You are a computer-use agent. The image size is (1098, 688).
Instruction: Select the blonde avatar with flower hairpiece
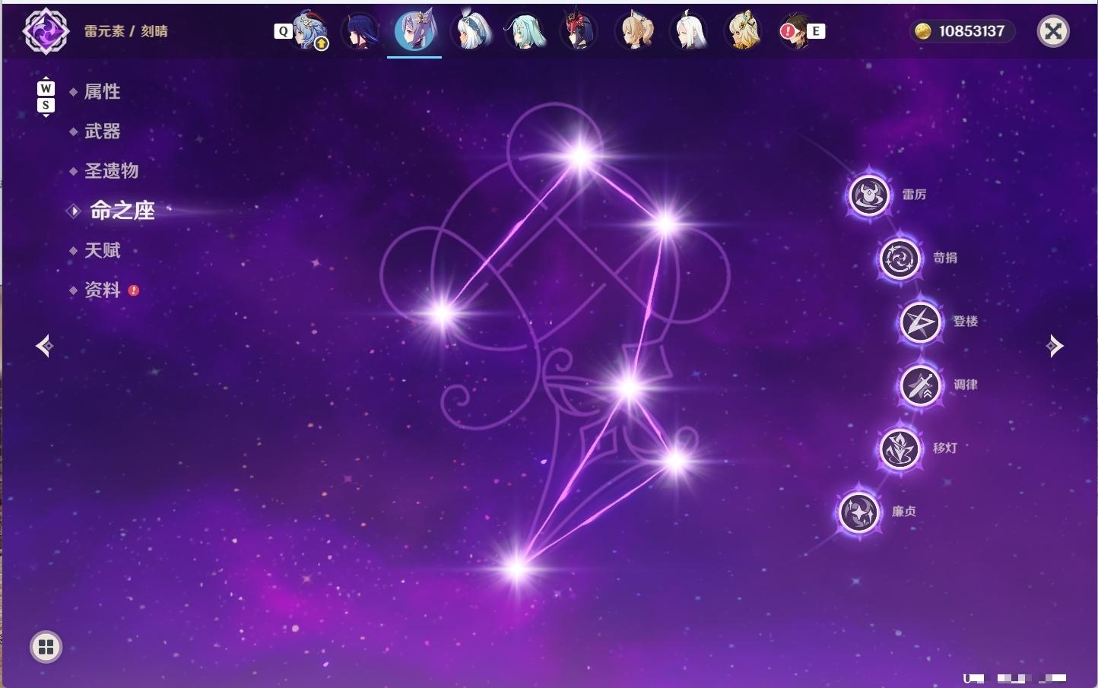(744, 31)
